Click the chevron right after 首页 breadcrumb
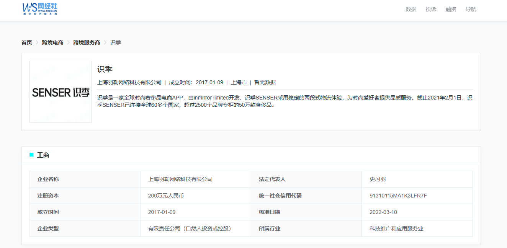507x248 pixels. 37,42
